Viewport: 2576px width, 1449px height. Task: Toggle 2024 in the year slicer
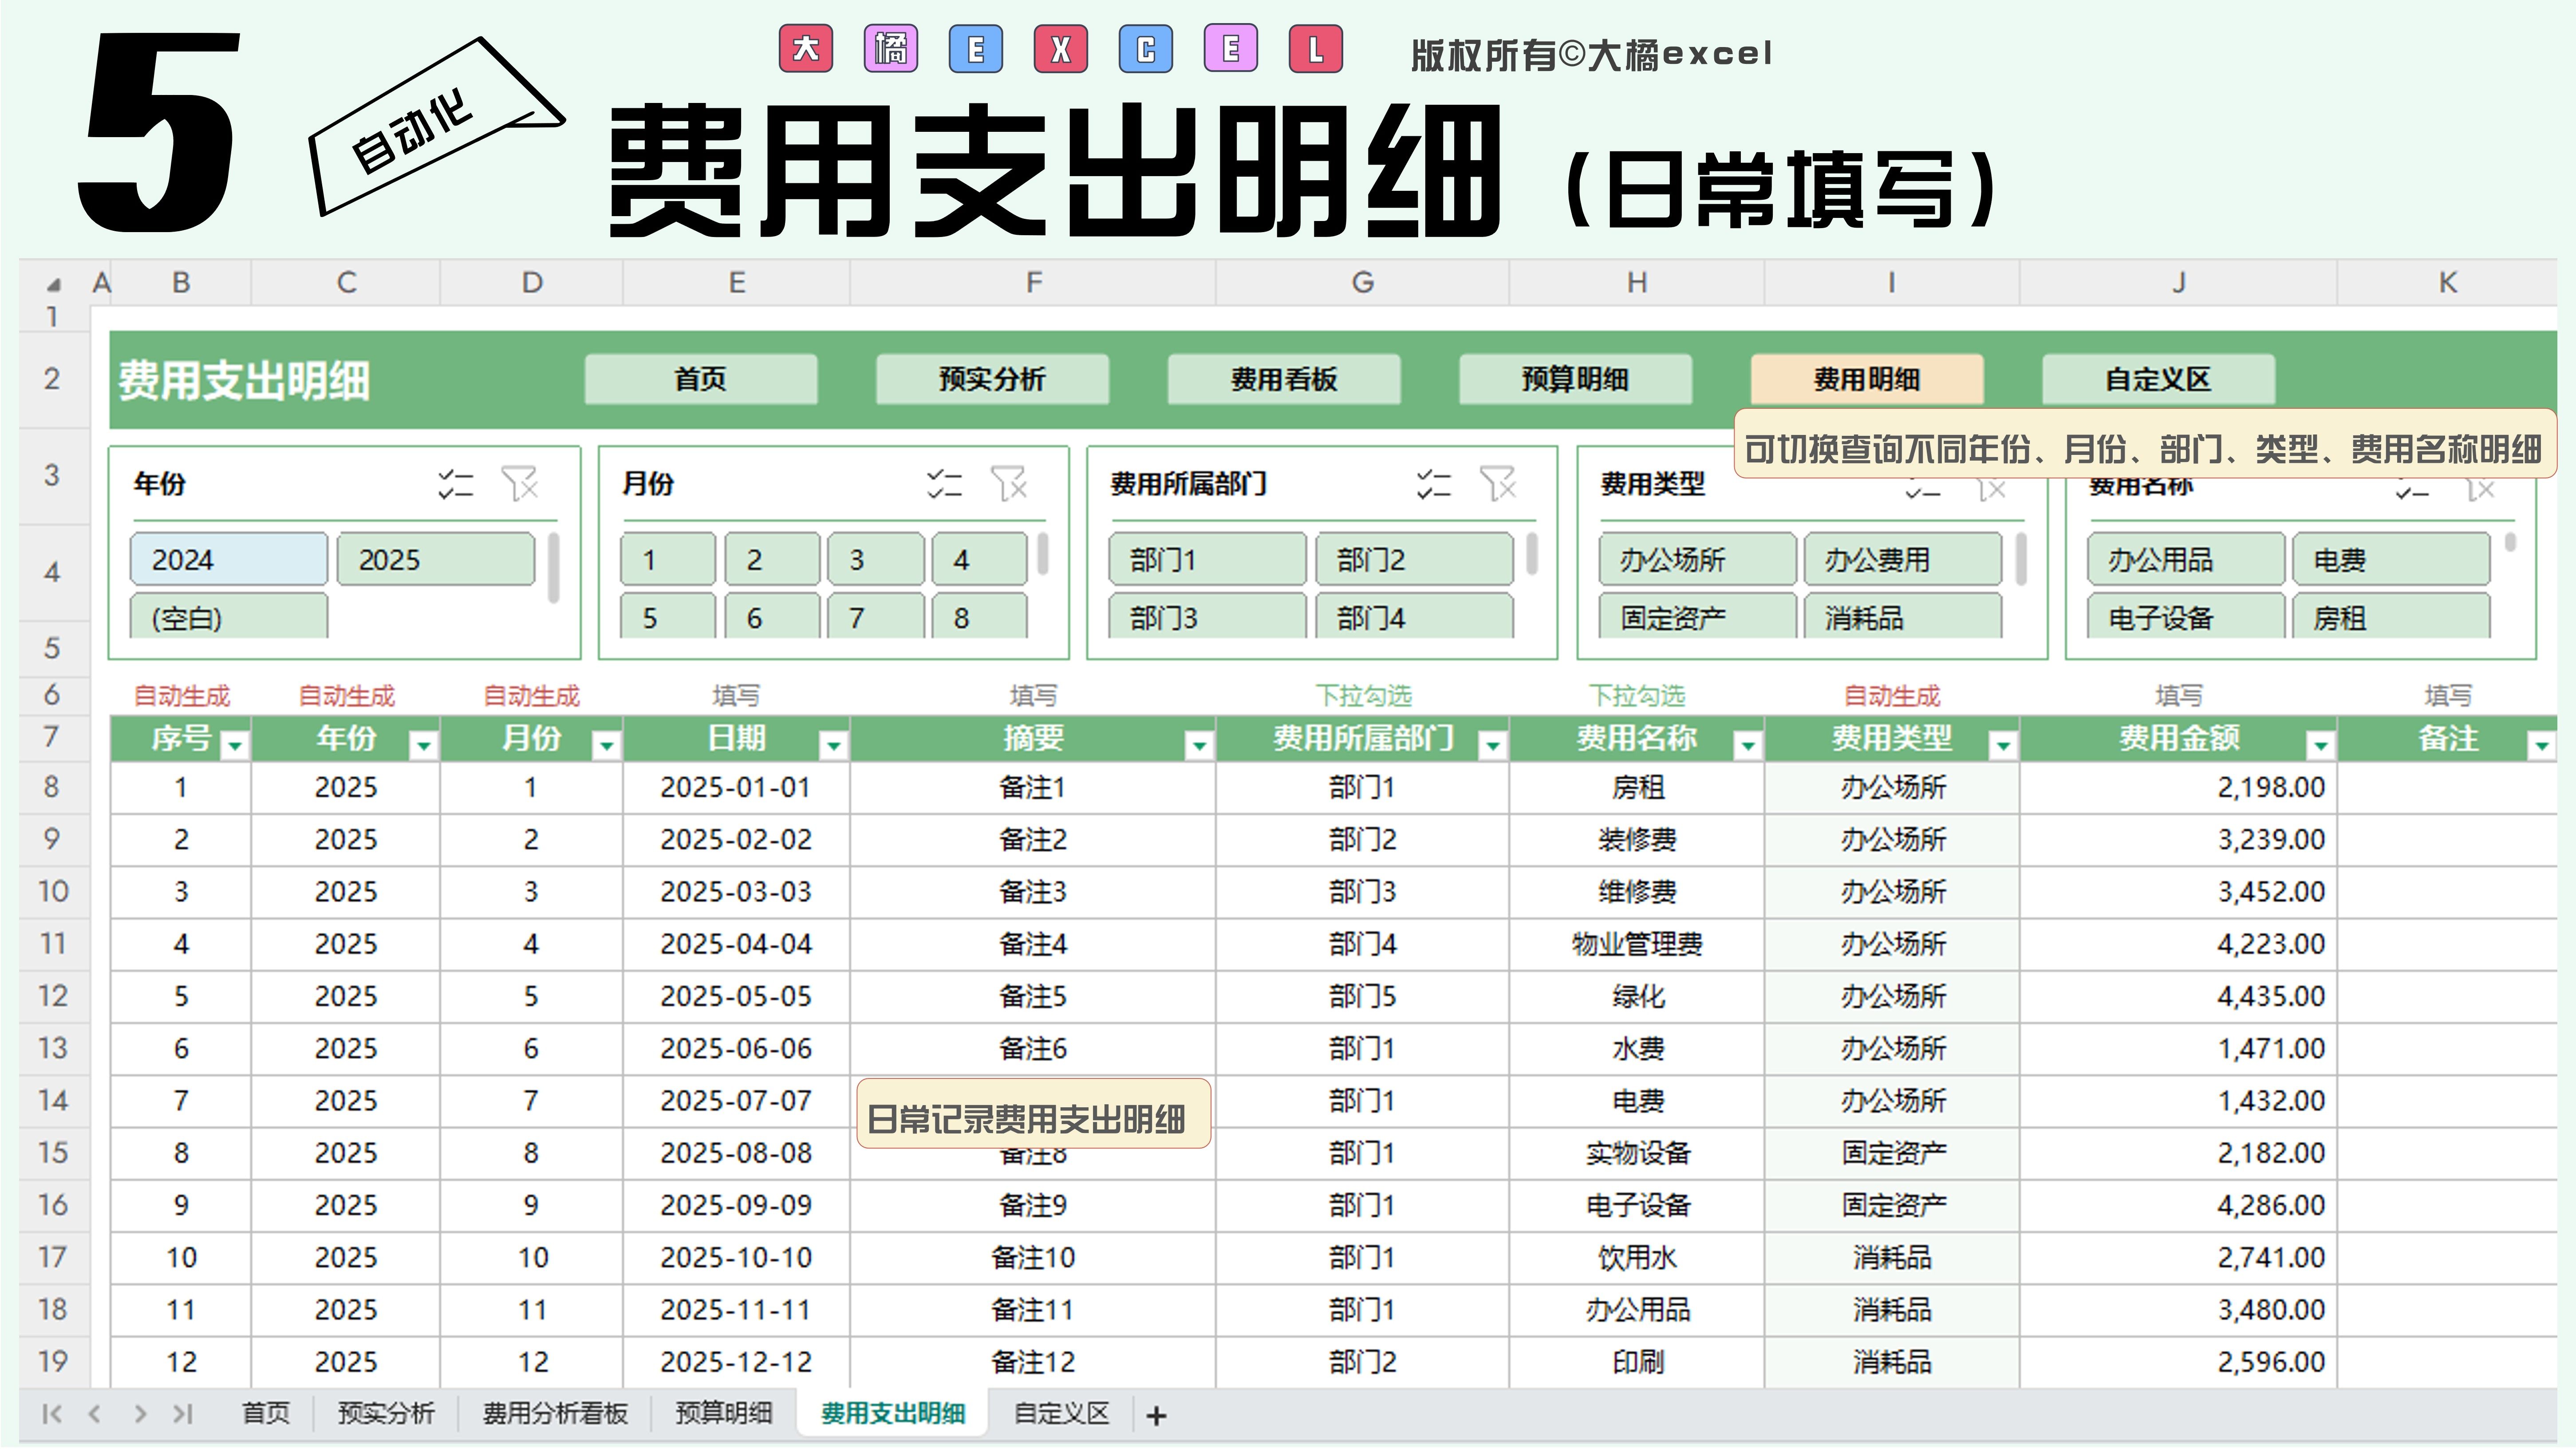228,559
